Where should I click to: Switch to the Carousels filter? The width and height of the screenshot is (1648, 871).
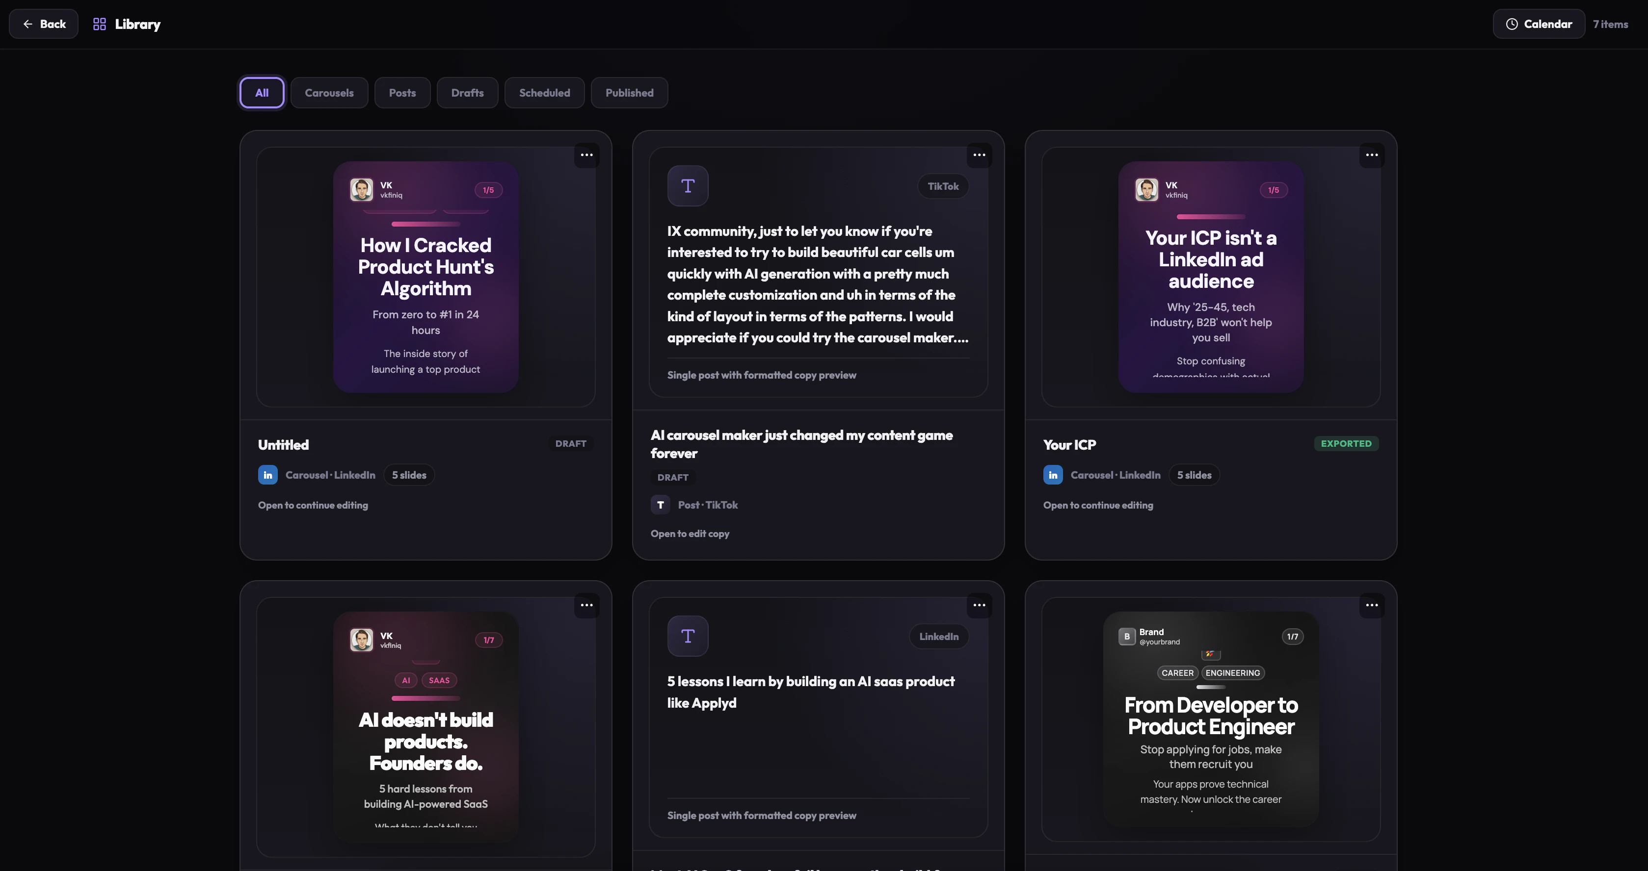(x=329, y=93)
